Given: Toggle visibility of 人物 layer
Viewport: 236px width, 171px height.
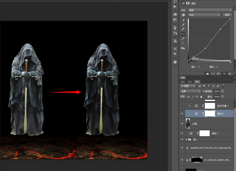Looking at the screenshot, I should [182, 123].
